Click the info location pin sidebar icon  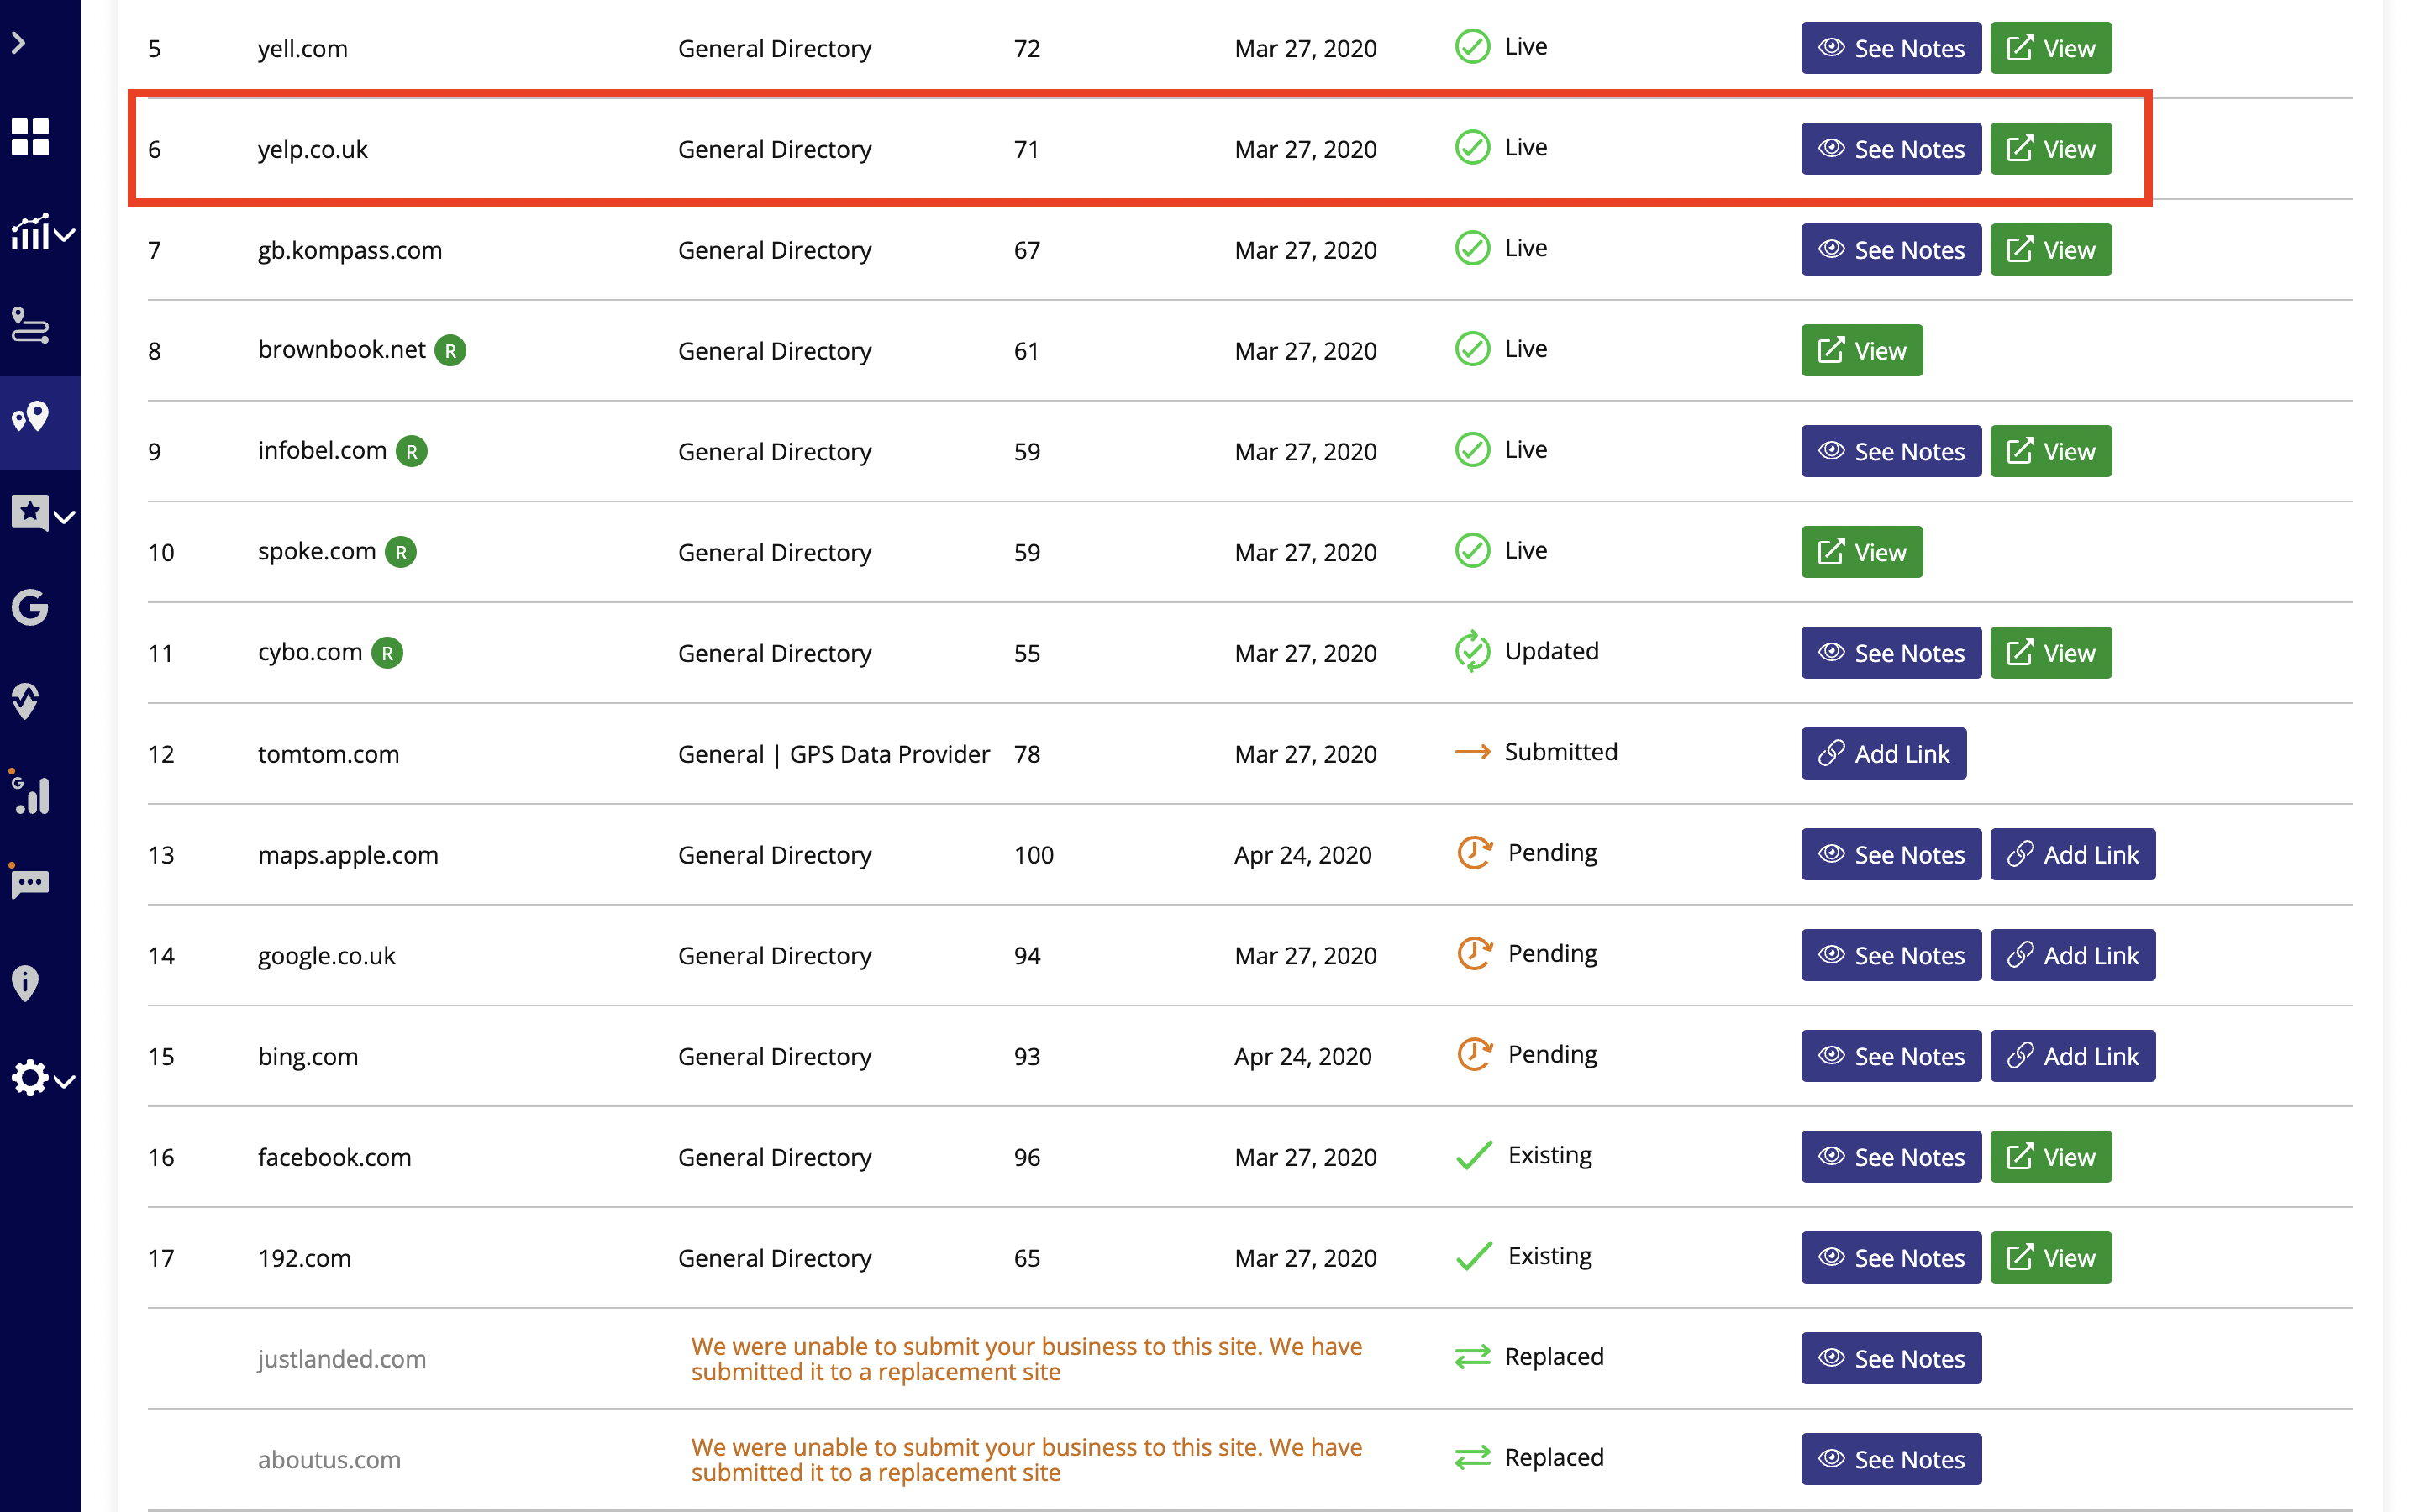[26, 983]
